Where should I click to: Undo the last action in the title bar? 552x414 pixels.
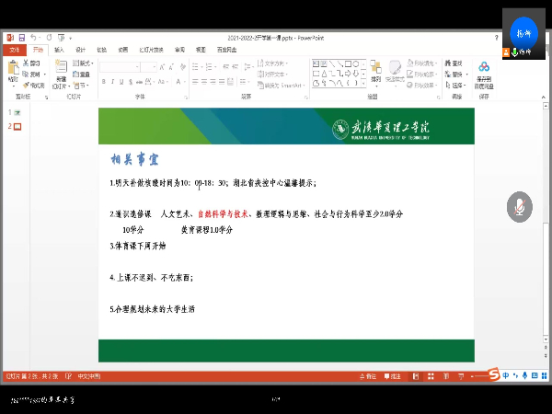pyautogui.click(x=33, y=38)
